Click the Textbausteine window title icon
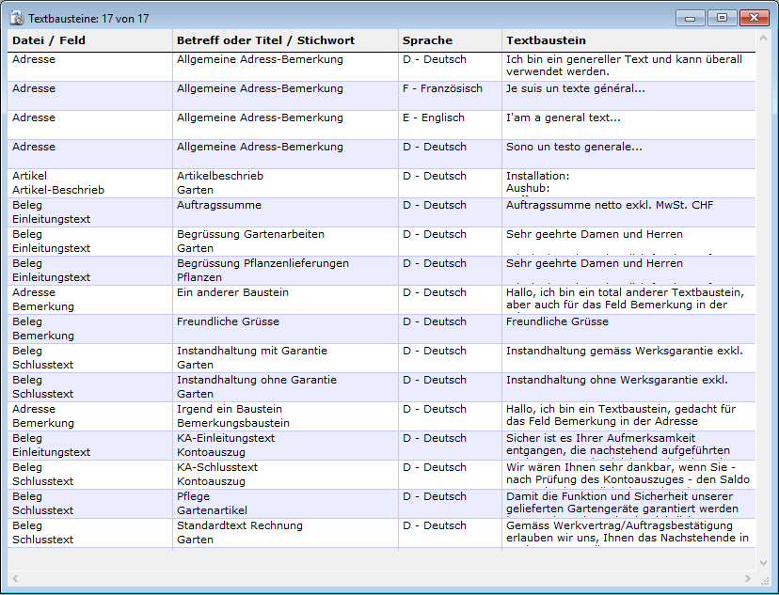This screenshot has height=595, width=779. pos(16,18)
